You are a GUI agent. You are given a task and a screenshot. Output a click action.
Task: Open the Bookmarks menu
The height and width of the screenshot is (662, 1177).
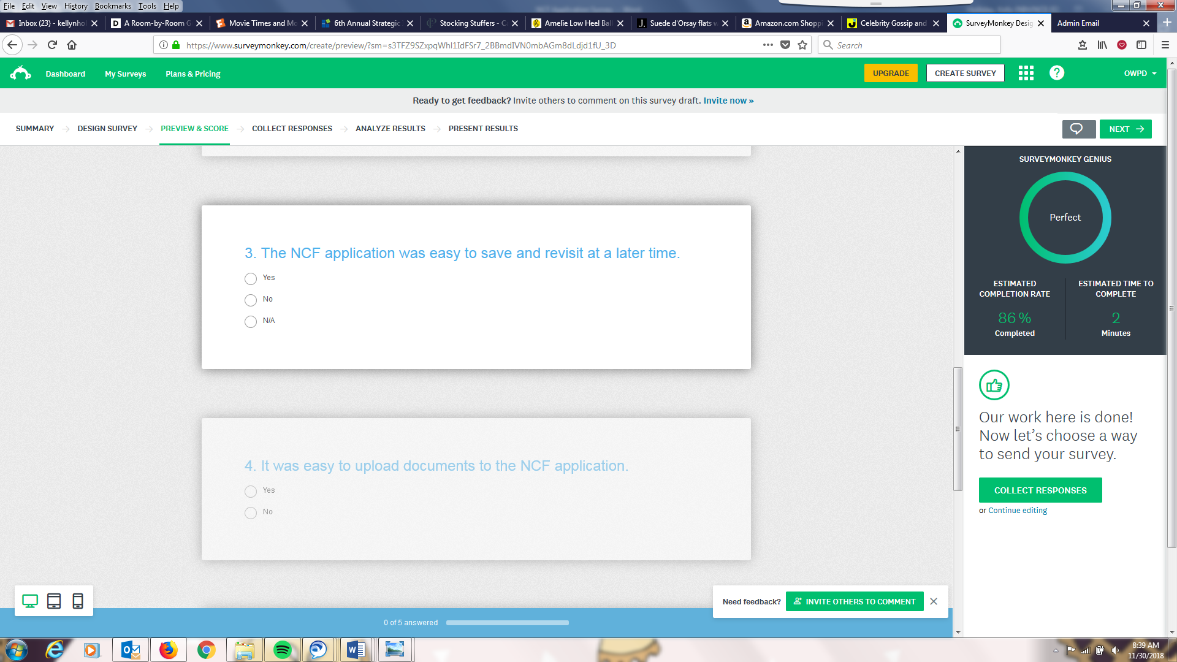tap(113, 6)
